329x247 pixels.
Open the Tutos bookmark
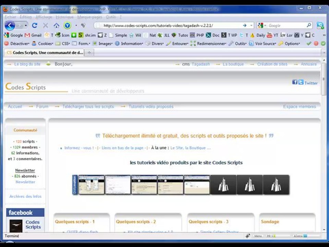180,35
